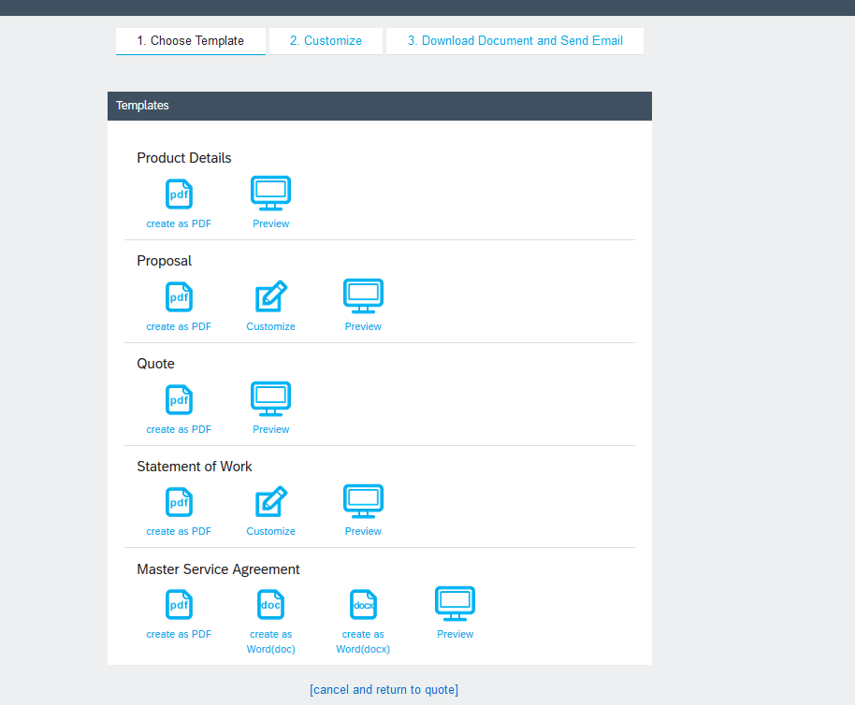The height and width of the screenshot is (705, 855).
Task: Click 'create as PDF' link under Quote
Action: (x=179, y=429)
